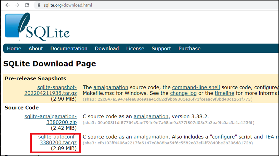279x156 pixels.
Task: Click the SQLite Download Page heading
Action: click(x=50, y=64)
